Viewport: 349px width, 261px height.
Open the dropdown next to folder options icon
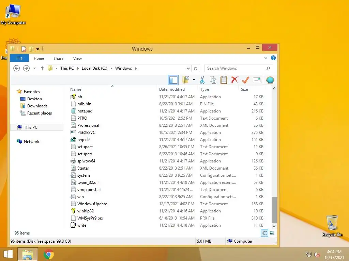pyautogui.click(x=194, y=80)
